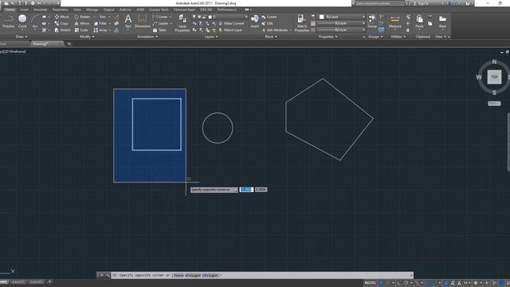The image size is (510, 287).
Task: Open the Annotate ribbon tab
Action: (41, 10)
